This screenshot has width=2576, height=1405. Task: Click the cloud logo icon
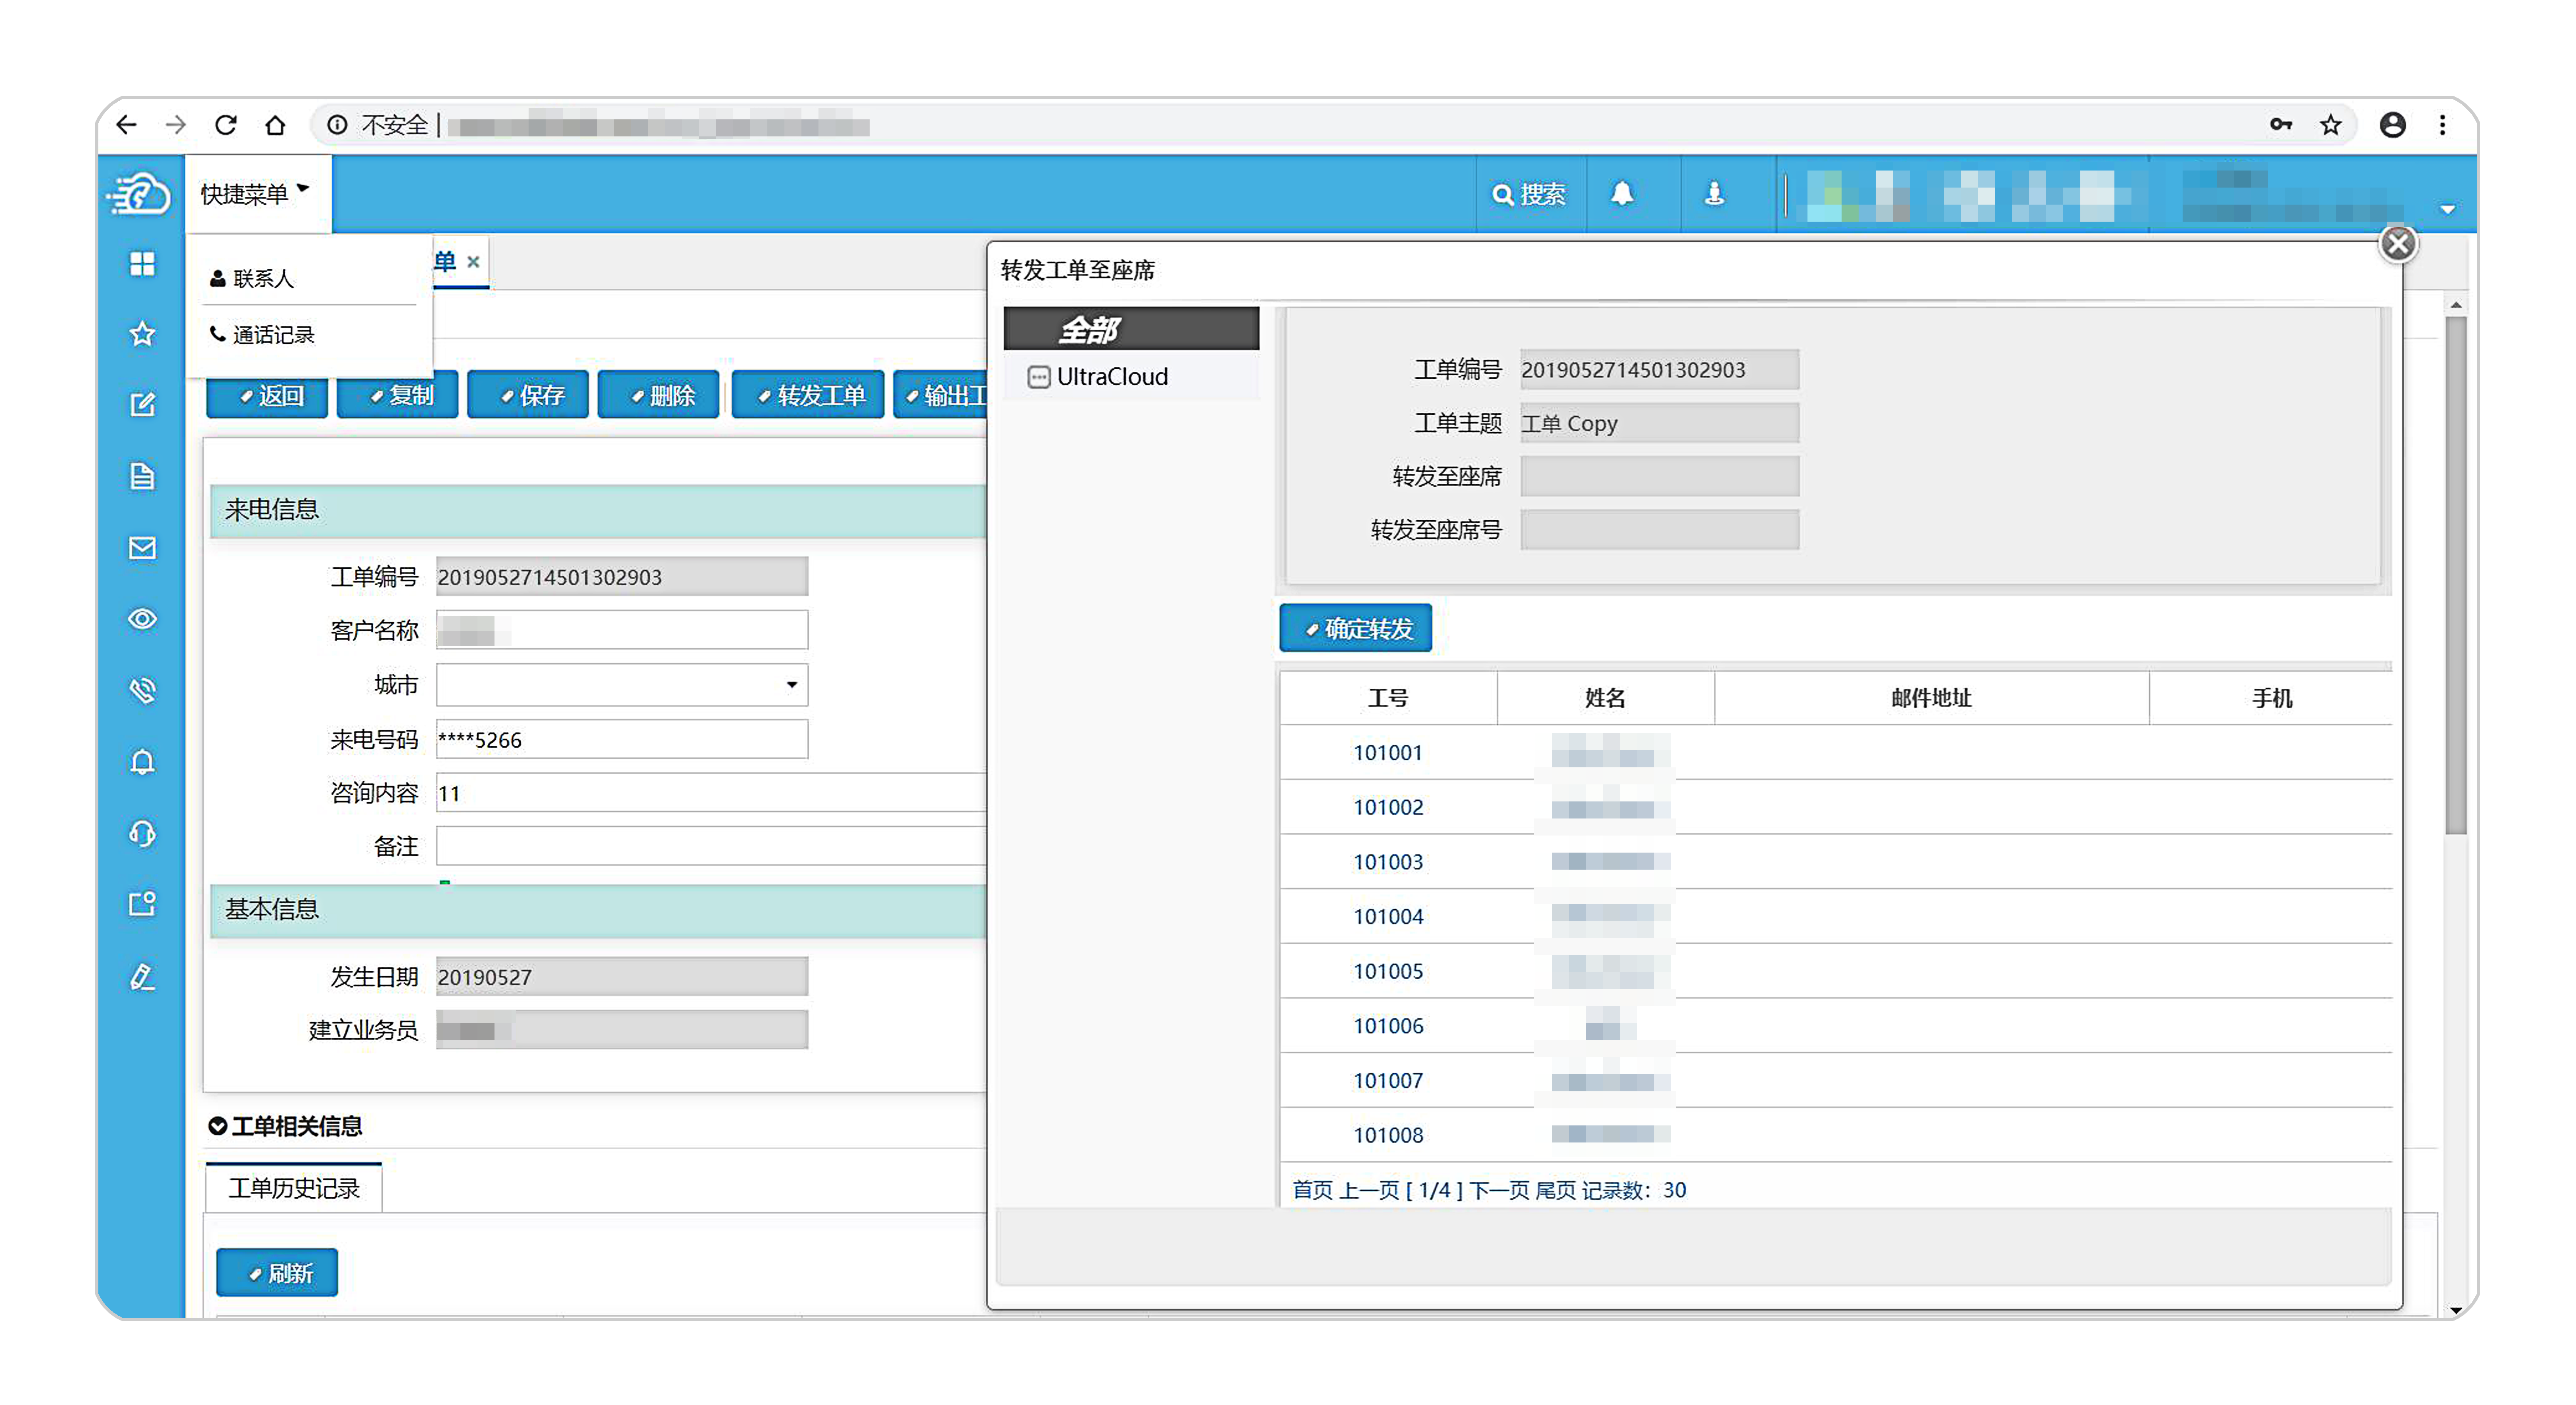pyautogui.click(x=139, y=193)
